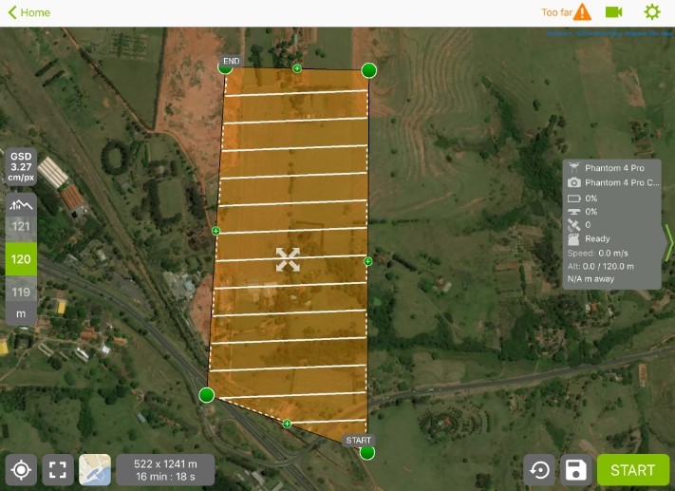
Task: Open the GSD 3.27 cm/px indicator
Action: coord(21,167)
